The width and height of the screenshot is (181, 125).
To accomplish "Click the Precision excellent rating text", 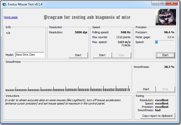I will pos(162,107).
